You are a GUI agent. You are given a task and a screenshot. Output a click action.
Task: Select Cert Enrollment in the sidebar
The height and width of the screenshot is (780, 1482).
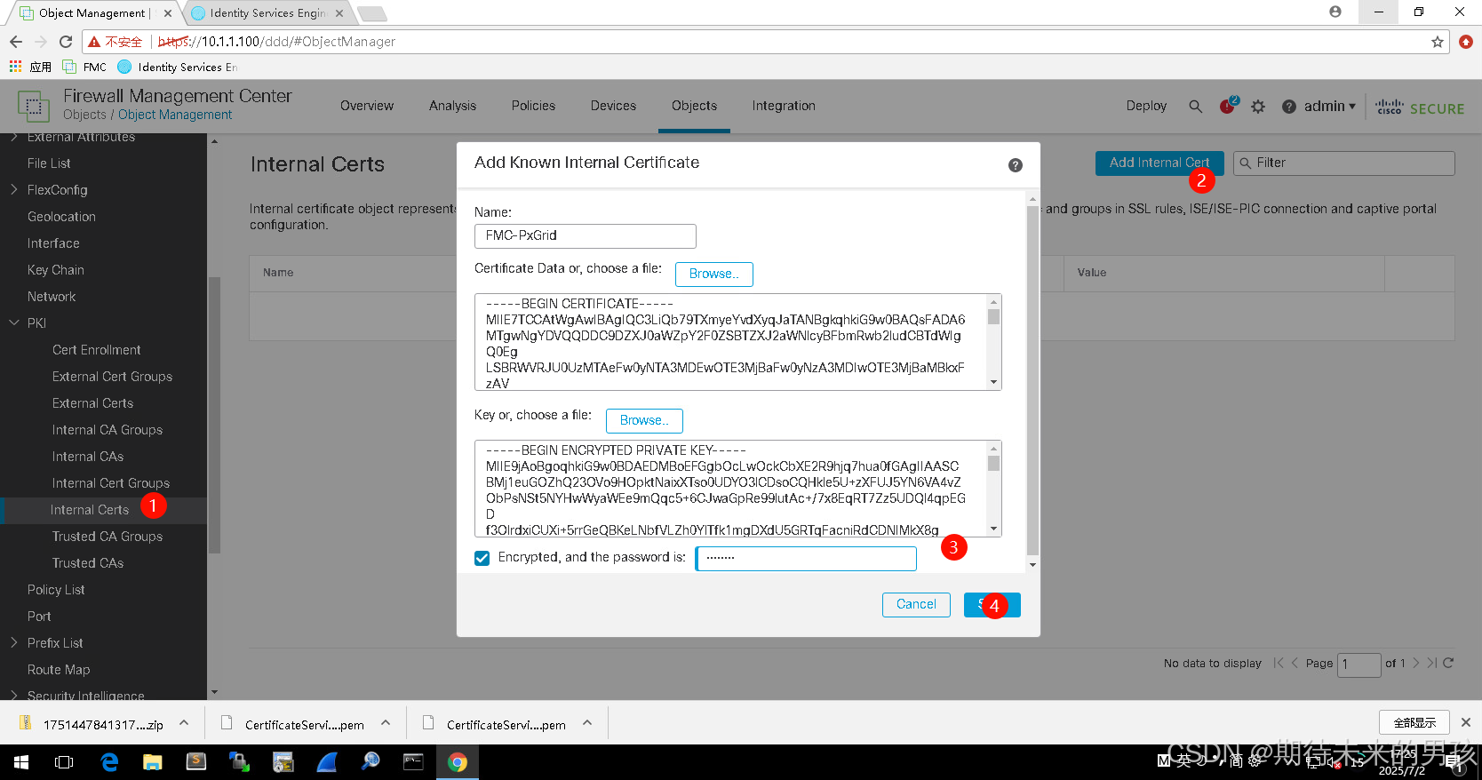pyautogui.click(x=96, y=350)
